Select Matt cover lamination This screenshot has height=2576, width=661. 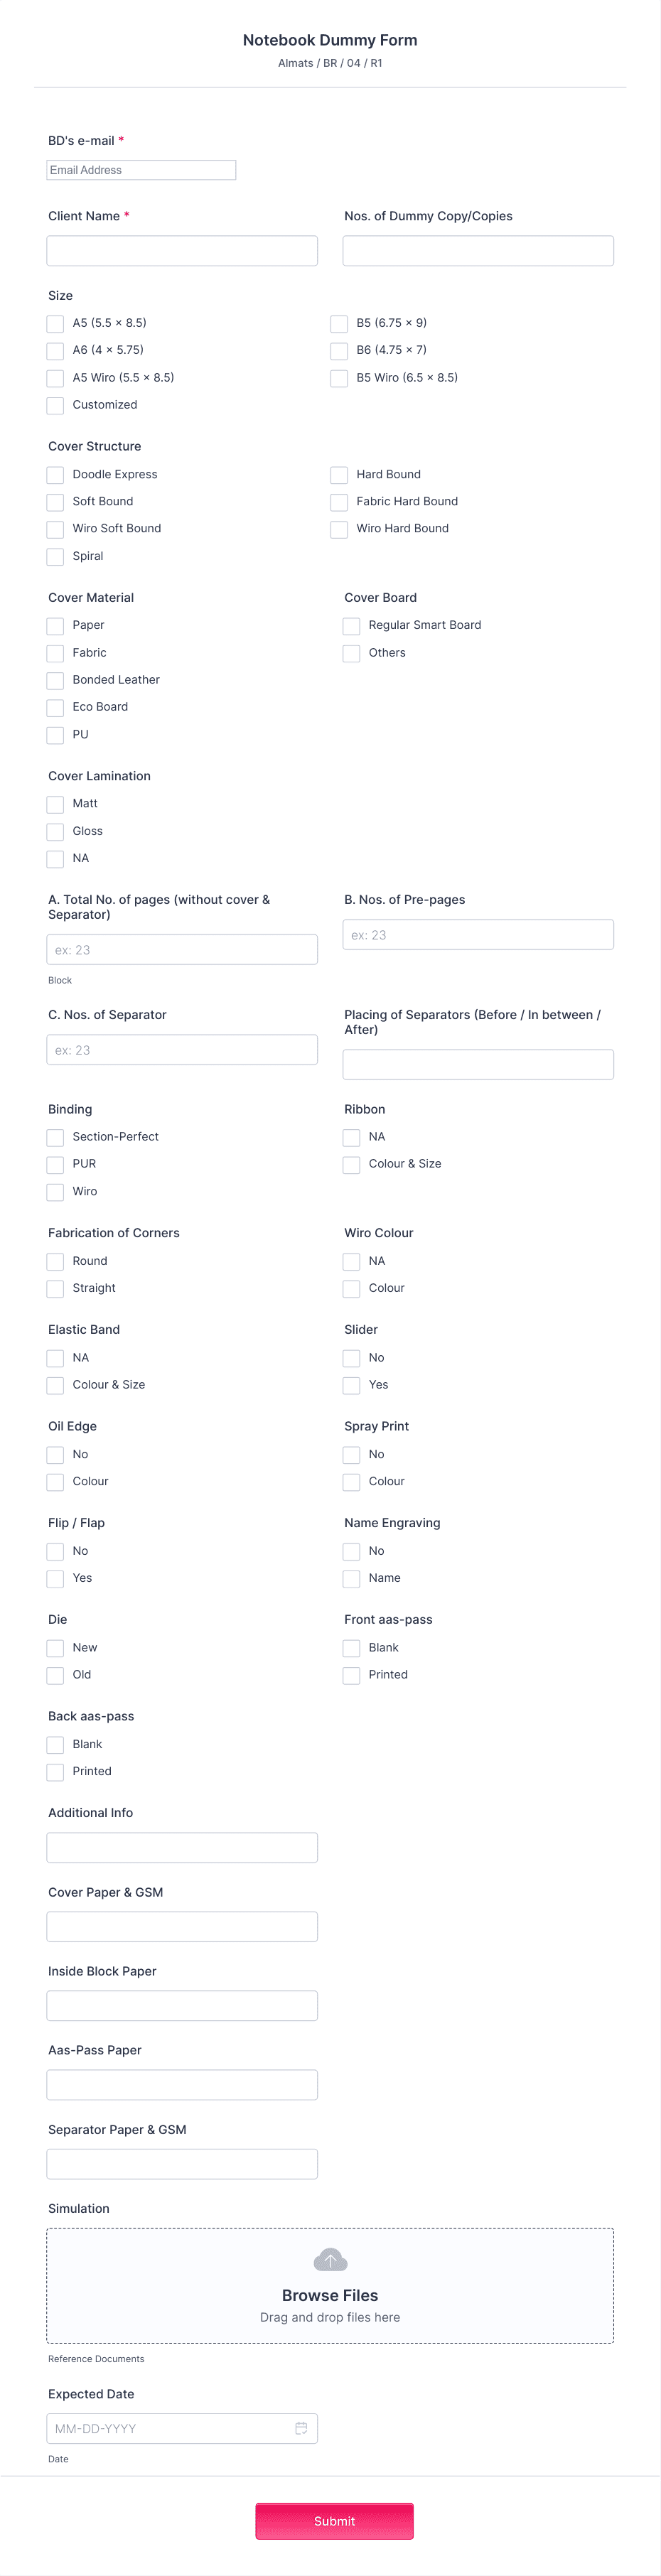coord(55,804)
